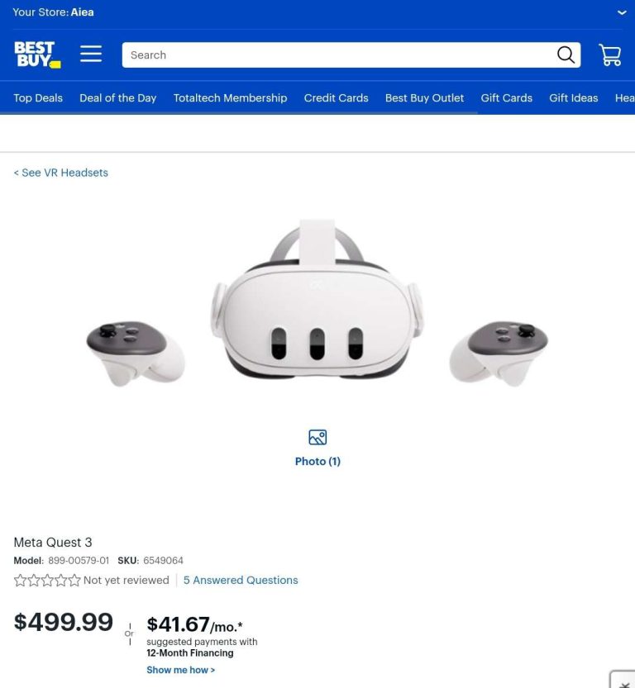The height and width of the screenshot is (688, 635).
Task: Expand the store selector chevron
Action: [622, 12]
